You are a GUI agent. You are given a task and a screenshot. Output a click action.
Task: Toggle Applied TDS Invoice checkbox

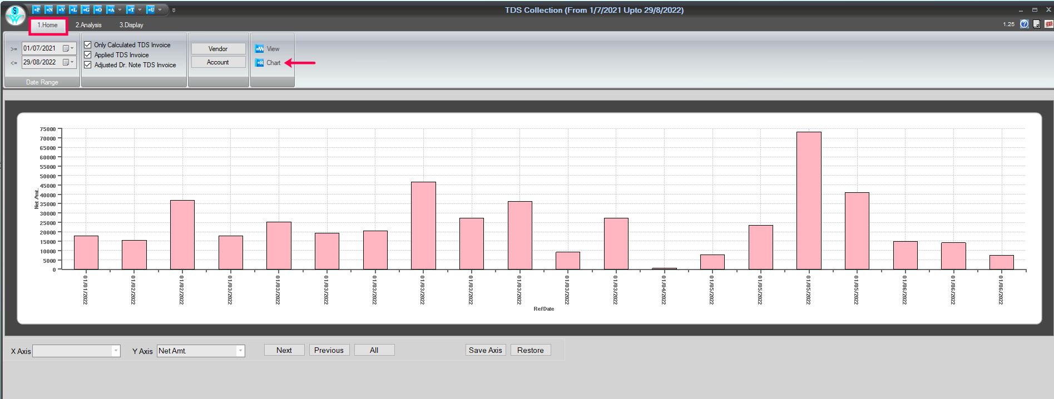pos(87,55)
